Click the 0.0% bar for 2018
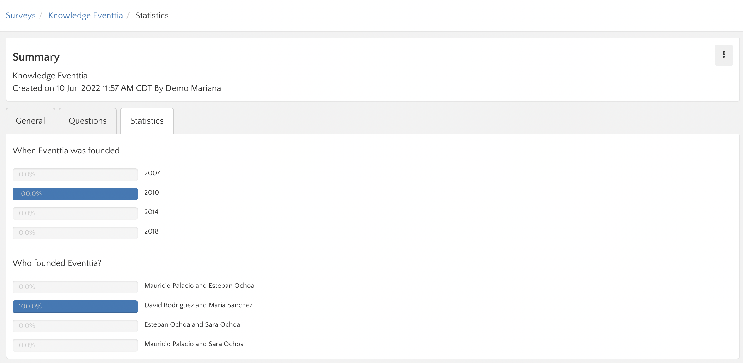Viewport: 743px width, 363px height. [x=75, y=233]
